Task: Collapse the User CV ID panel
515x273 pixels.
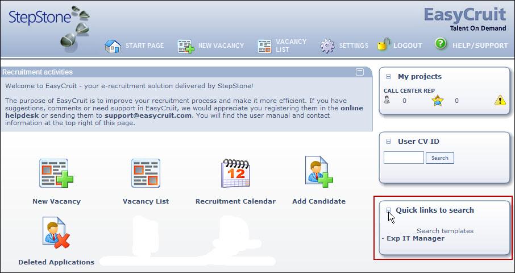Action: (x=389, y=141)
